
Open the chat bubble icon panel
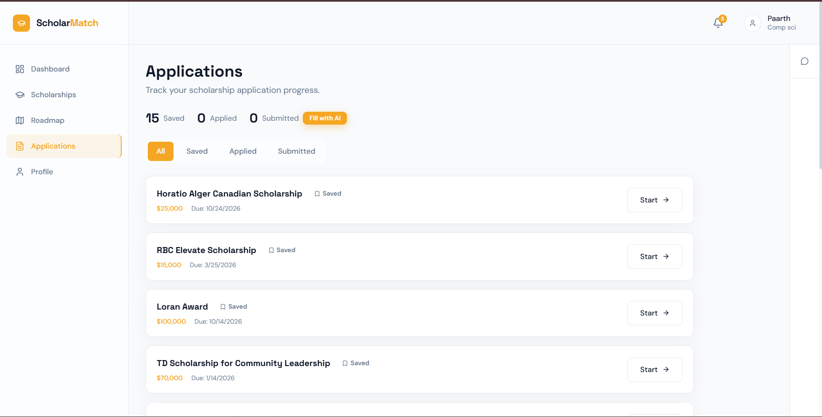[x=804, y=61]
